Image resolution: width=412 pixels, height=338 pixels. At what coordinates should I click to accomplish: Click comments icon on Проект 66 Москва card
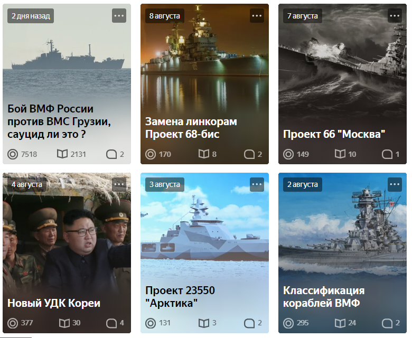(387, 154)
